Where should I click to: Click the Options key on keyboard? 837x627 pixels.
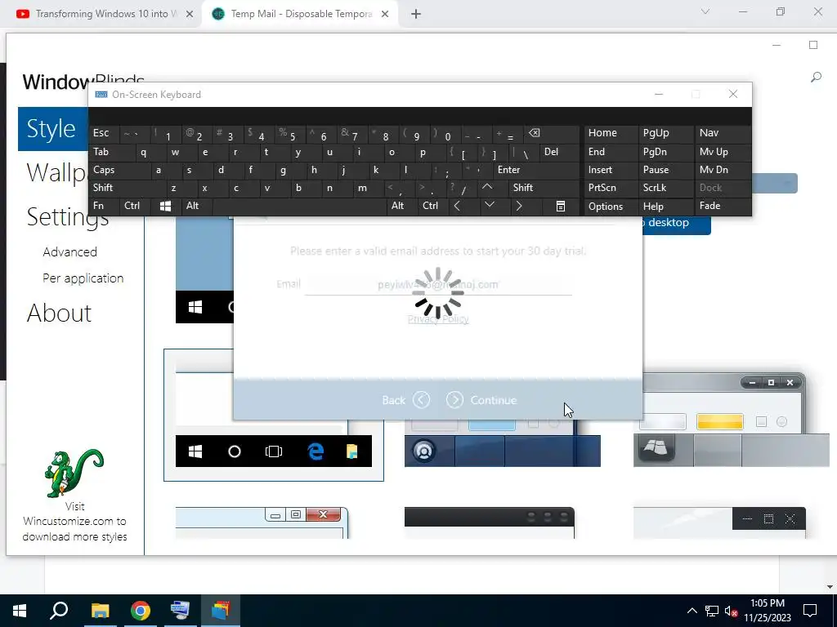point(610,207)
